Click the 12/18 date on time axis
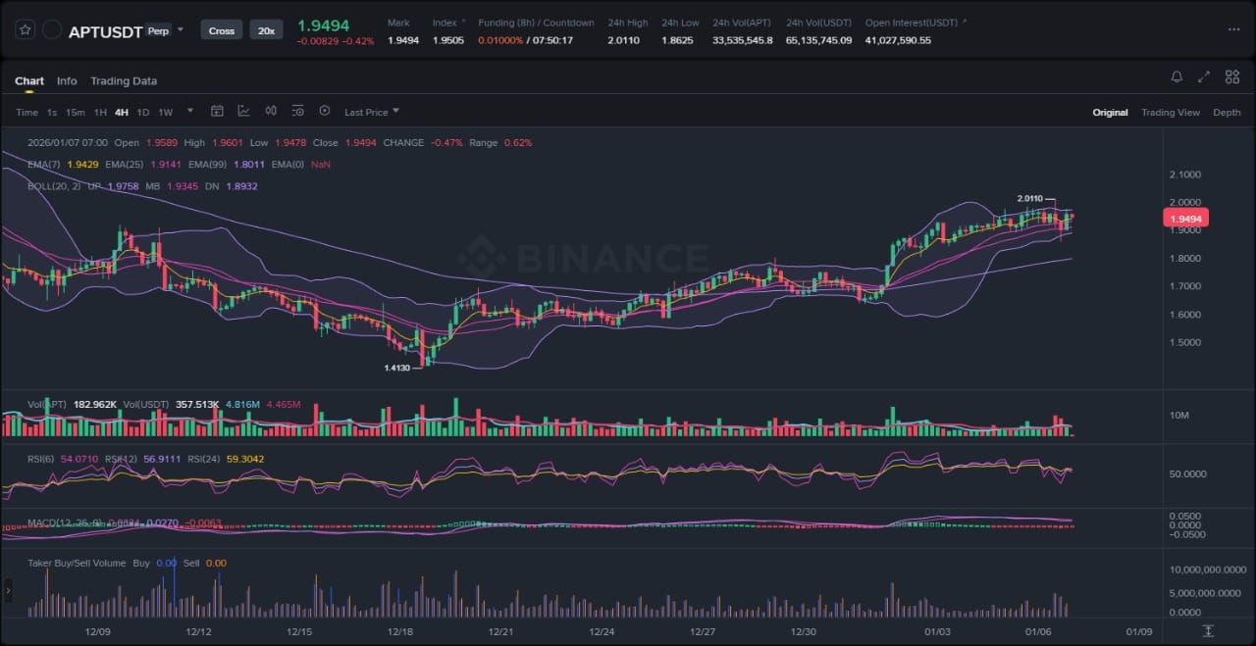 [x=399, y=632]
